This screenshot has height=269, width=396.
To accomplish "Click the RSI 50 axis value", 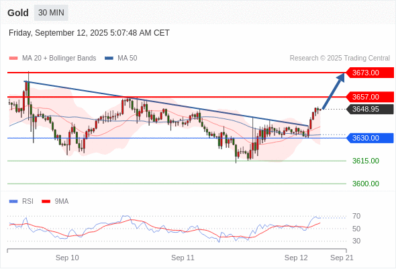I will tap(356, 229).
